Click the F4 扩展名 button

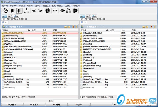point(34,104)
